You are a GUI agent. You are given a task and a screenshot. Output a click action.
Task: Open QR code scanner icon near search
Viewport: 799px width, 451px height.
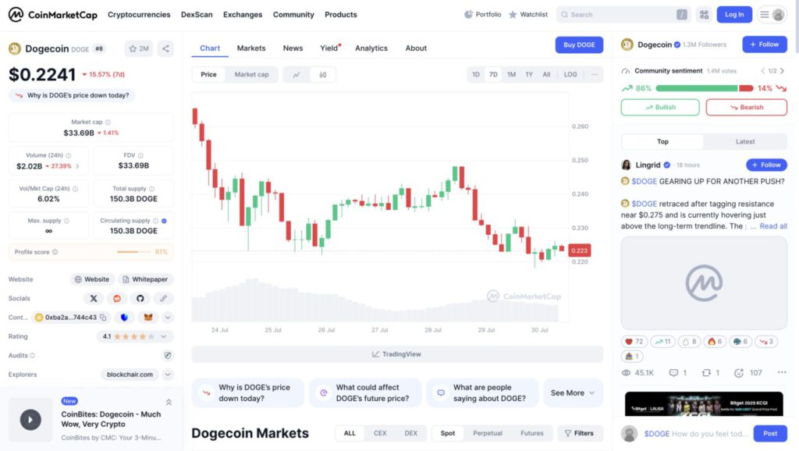[705, 15]
